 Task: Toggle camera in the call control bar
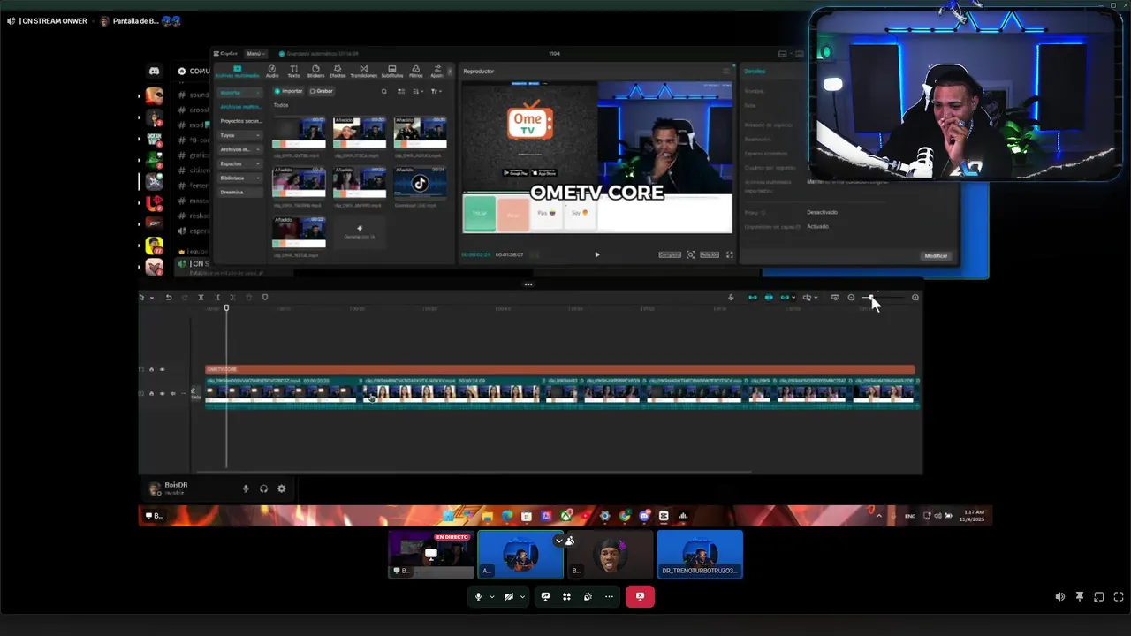pos(508,596)
